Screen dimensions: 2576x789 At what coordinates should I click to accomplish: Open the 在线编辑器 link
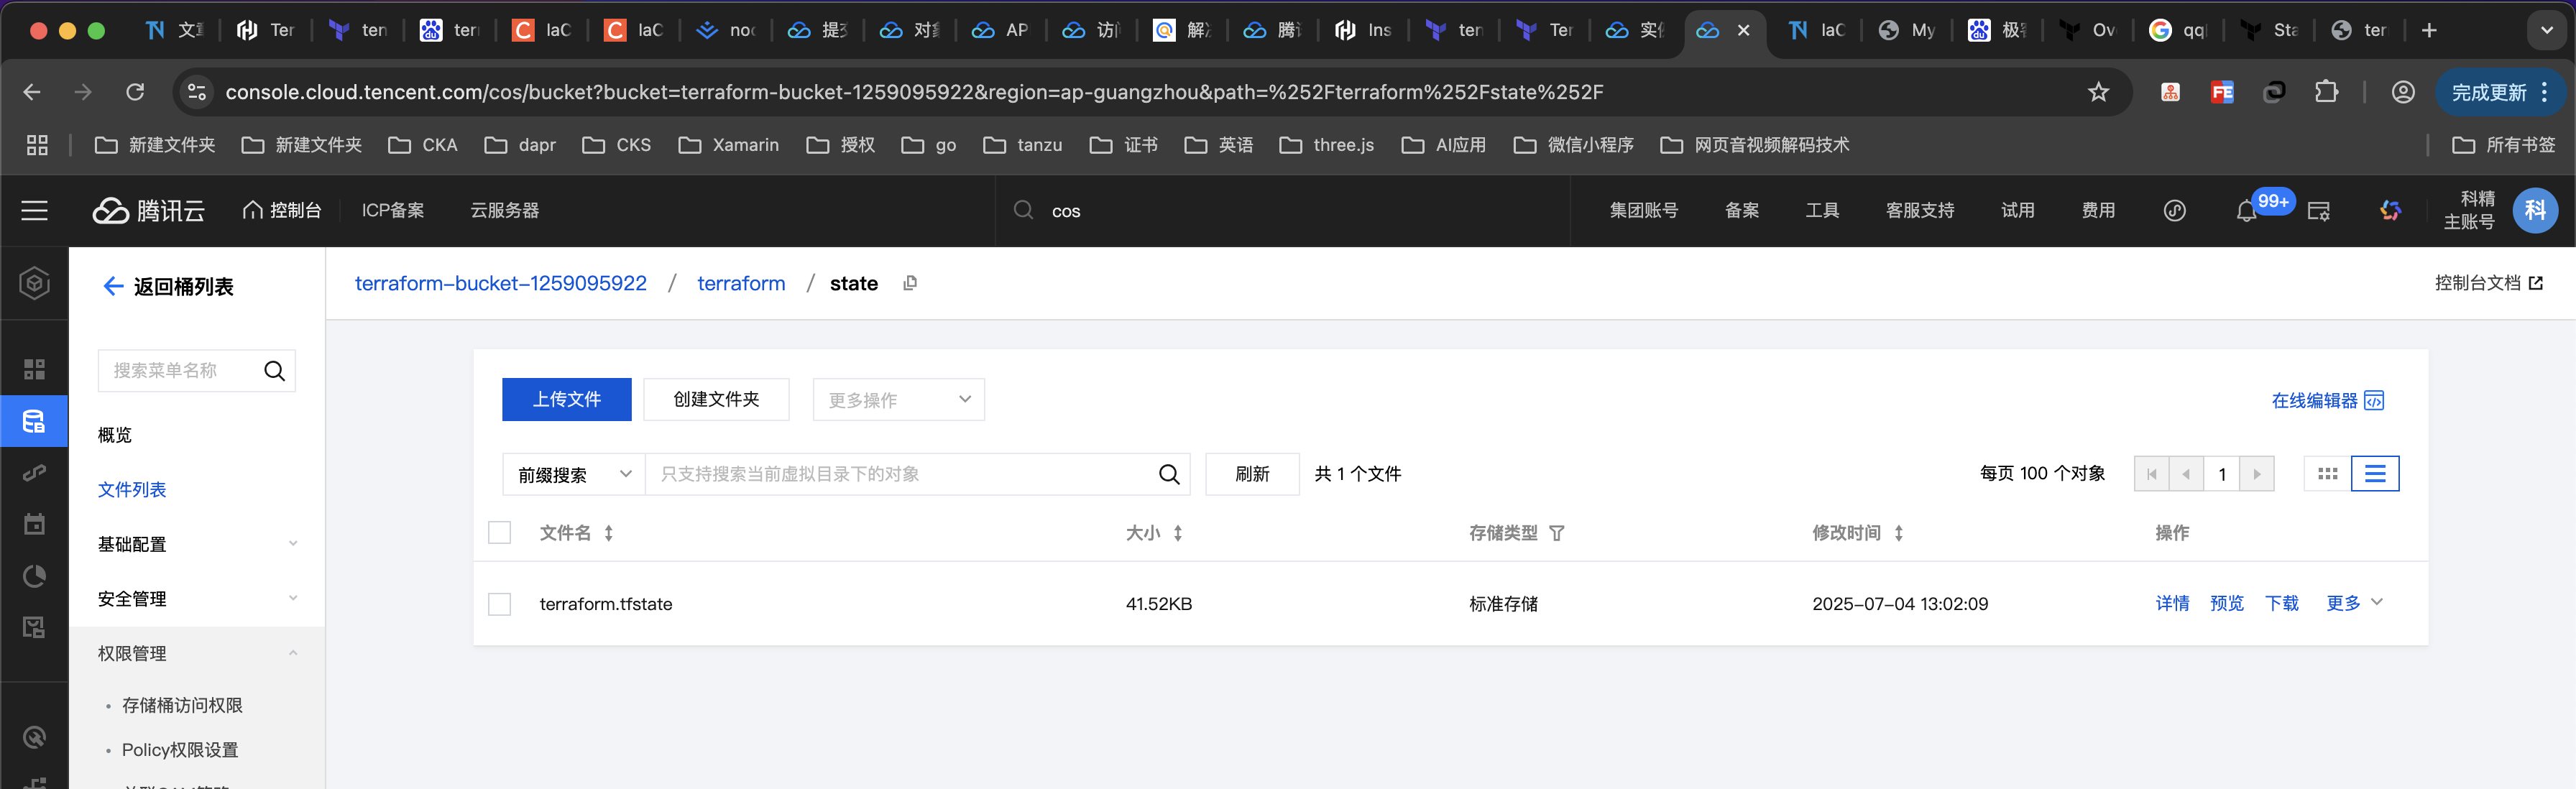tap(2327, 401)
